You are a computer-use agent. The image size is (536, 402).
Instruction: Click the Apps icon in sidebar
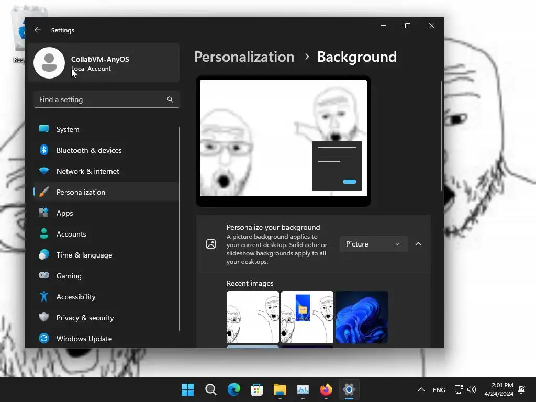click(x=44, y=213)
